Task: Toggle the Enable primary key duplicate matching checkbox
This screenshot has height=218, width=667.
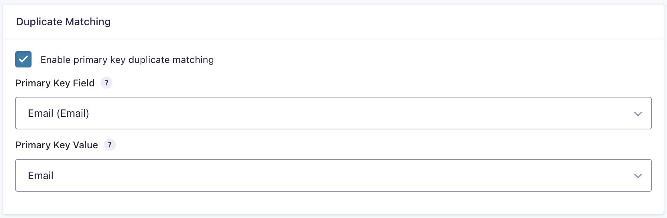Action: [23, 59]
